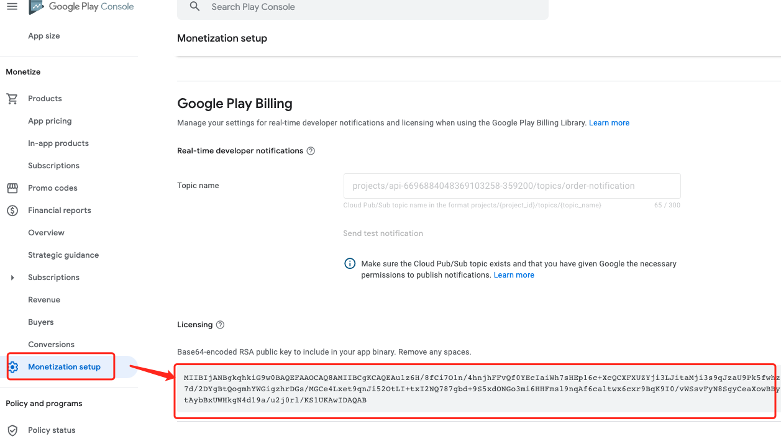Image resolution: width=781 pixels, height=444 pixels.
Task: Open the hamburger navigation menu
Action: pyautogui.click(x=12, y=6)
